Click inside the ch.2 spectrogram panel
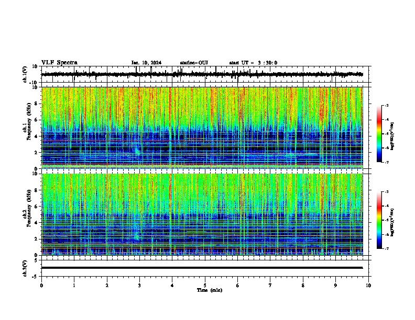Image resolution: width=415 pixels, height=320 pixels. coord(202,214)
